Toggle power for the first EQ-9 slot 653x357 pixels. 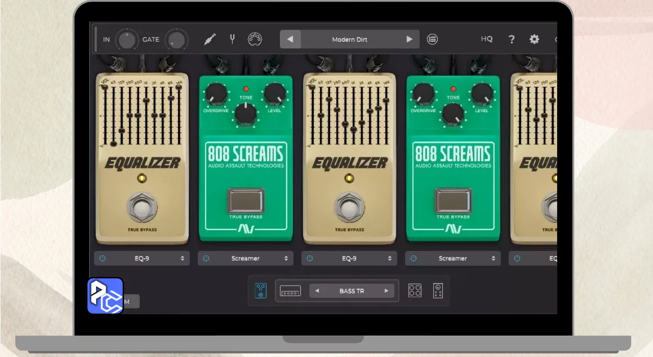(x=103, y=259)
